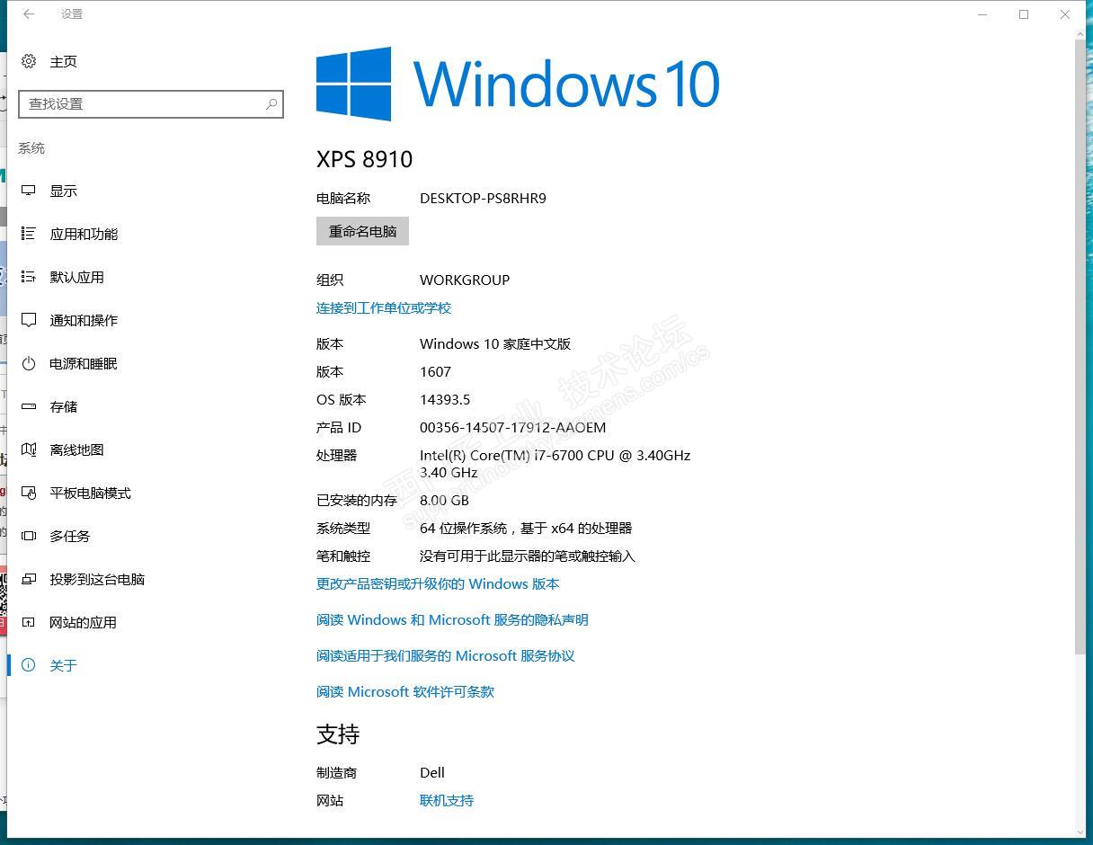This screenshot has width=1093, height=845.
Task: Select the Storage drive icon
Action: click(29, 406)
